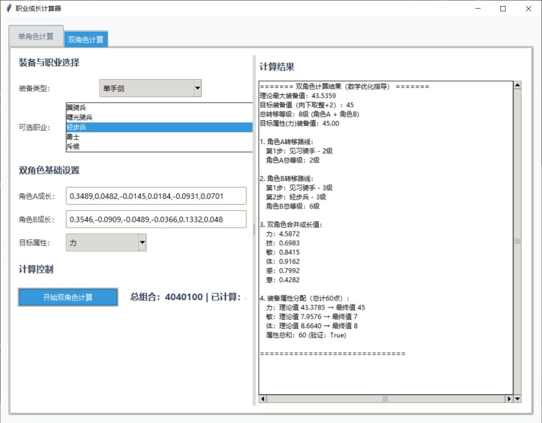This screenshot has width=542, height=423.
Task: Open the 装备类型 dropdown showing 单手剑
Action: click(x=151, y=88)
